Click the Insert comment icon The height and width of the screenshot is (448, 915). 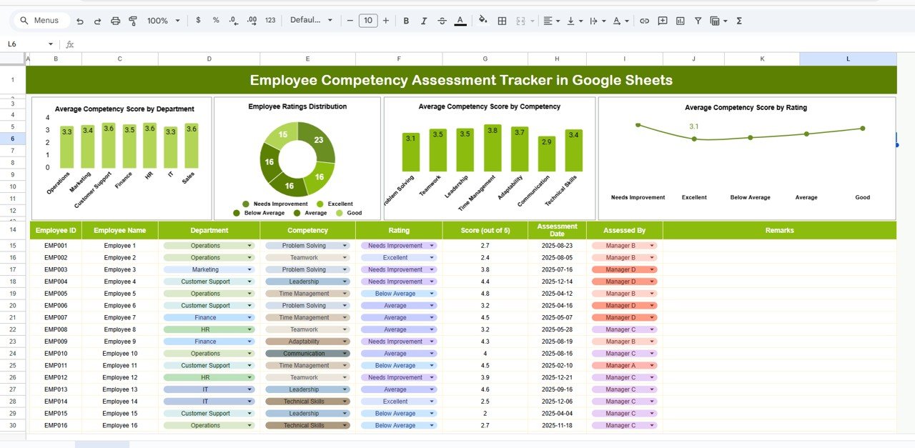click(x=661, y=20)
